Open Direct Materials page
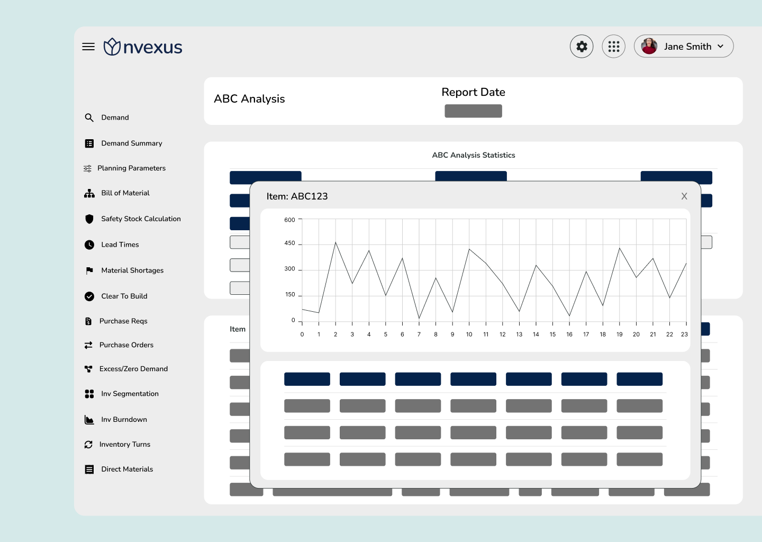The height and width of the screenshot is (542, 762). pos(127,469)
